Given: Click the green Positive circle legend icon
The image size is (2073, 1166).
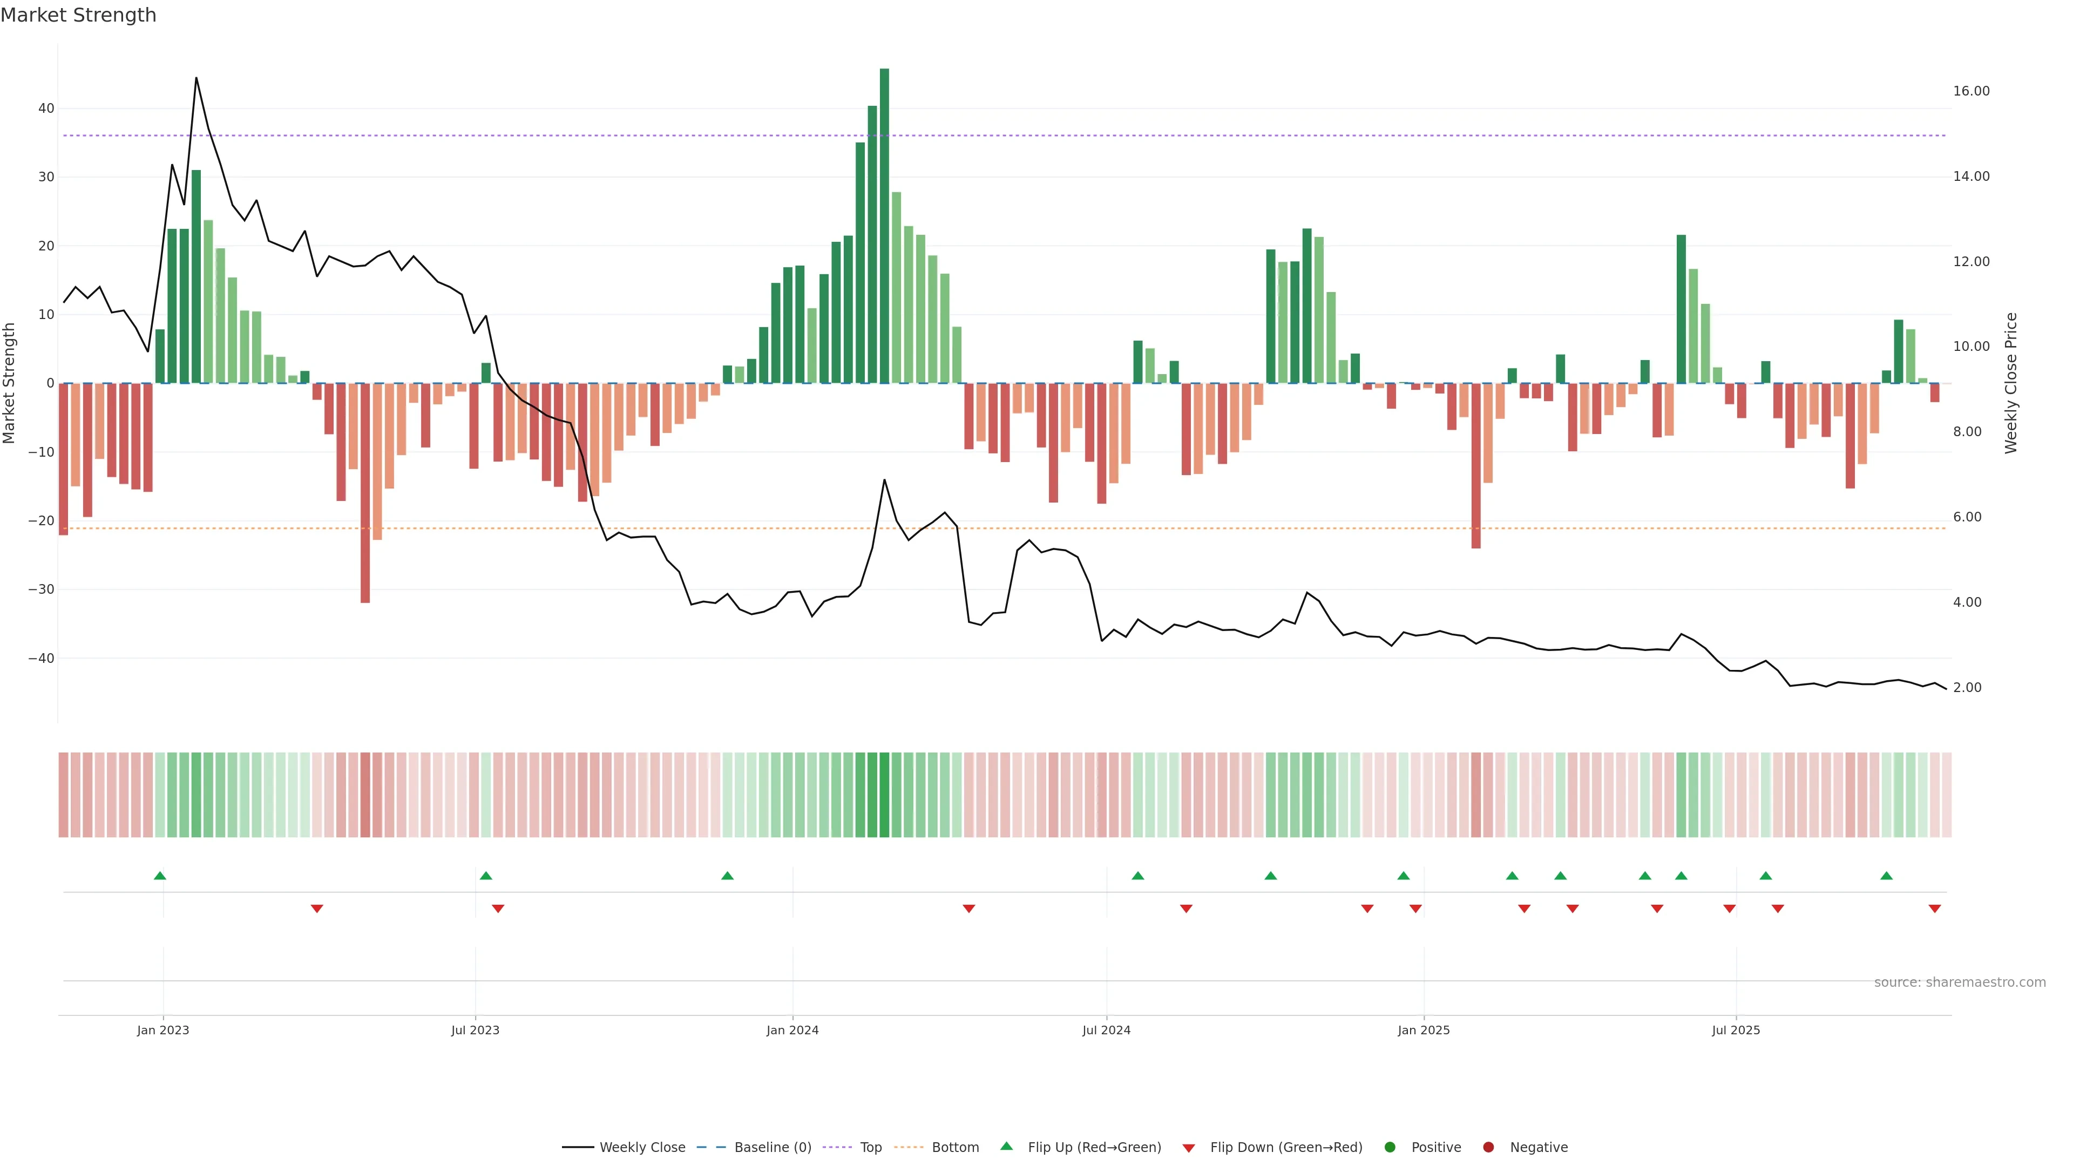Looking at the screenshot, I should click(1390, 1148).
